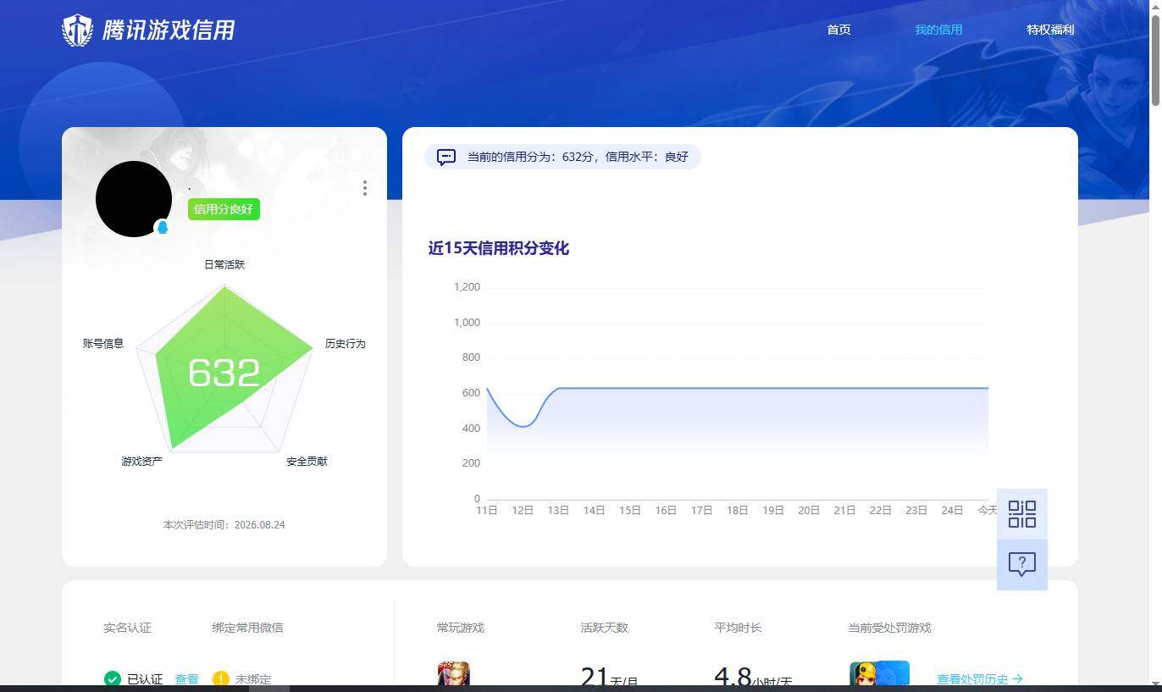This screenshot has width=1162, height=692.
Task: Click the 绑定常用微信 heading
Action: (247, 628)
